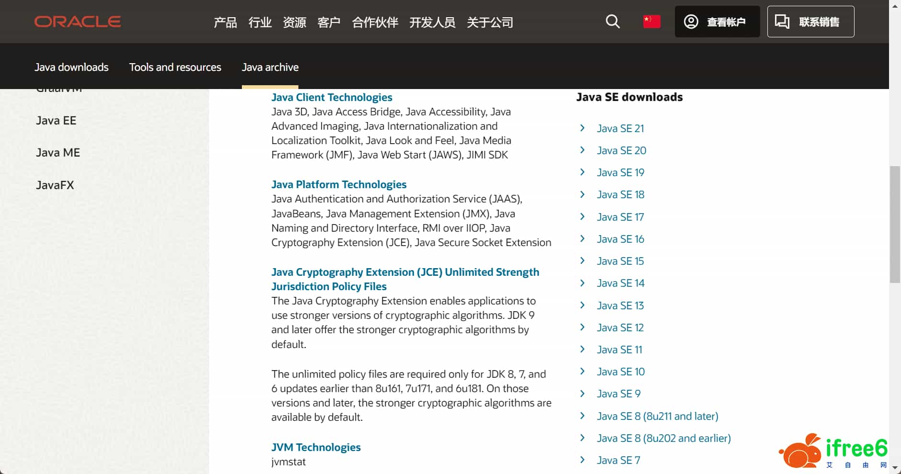Click the China flag country selector

pyautogui.click(x=651, y=22)
